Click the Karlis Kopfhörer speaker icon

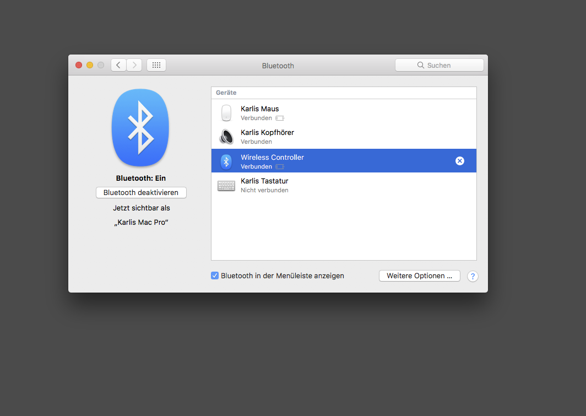(226, 137)
